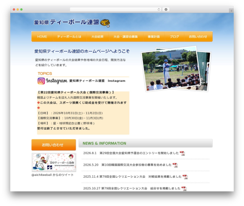The width and height of the screenshot is (244, 206).
Task: Open ティーボールとは menu item
Action: (69, 37)
